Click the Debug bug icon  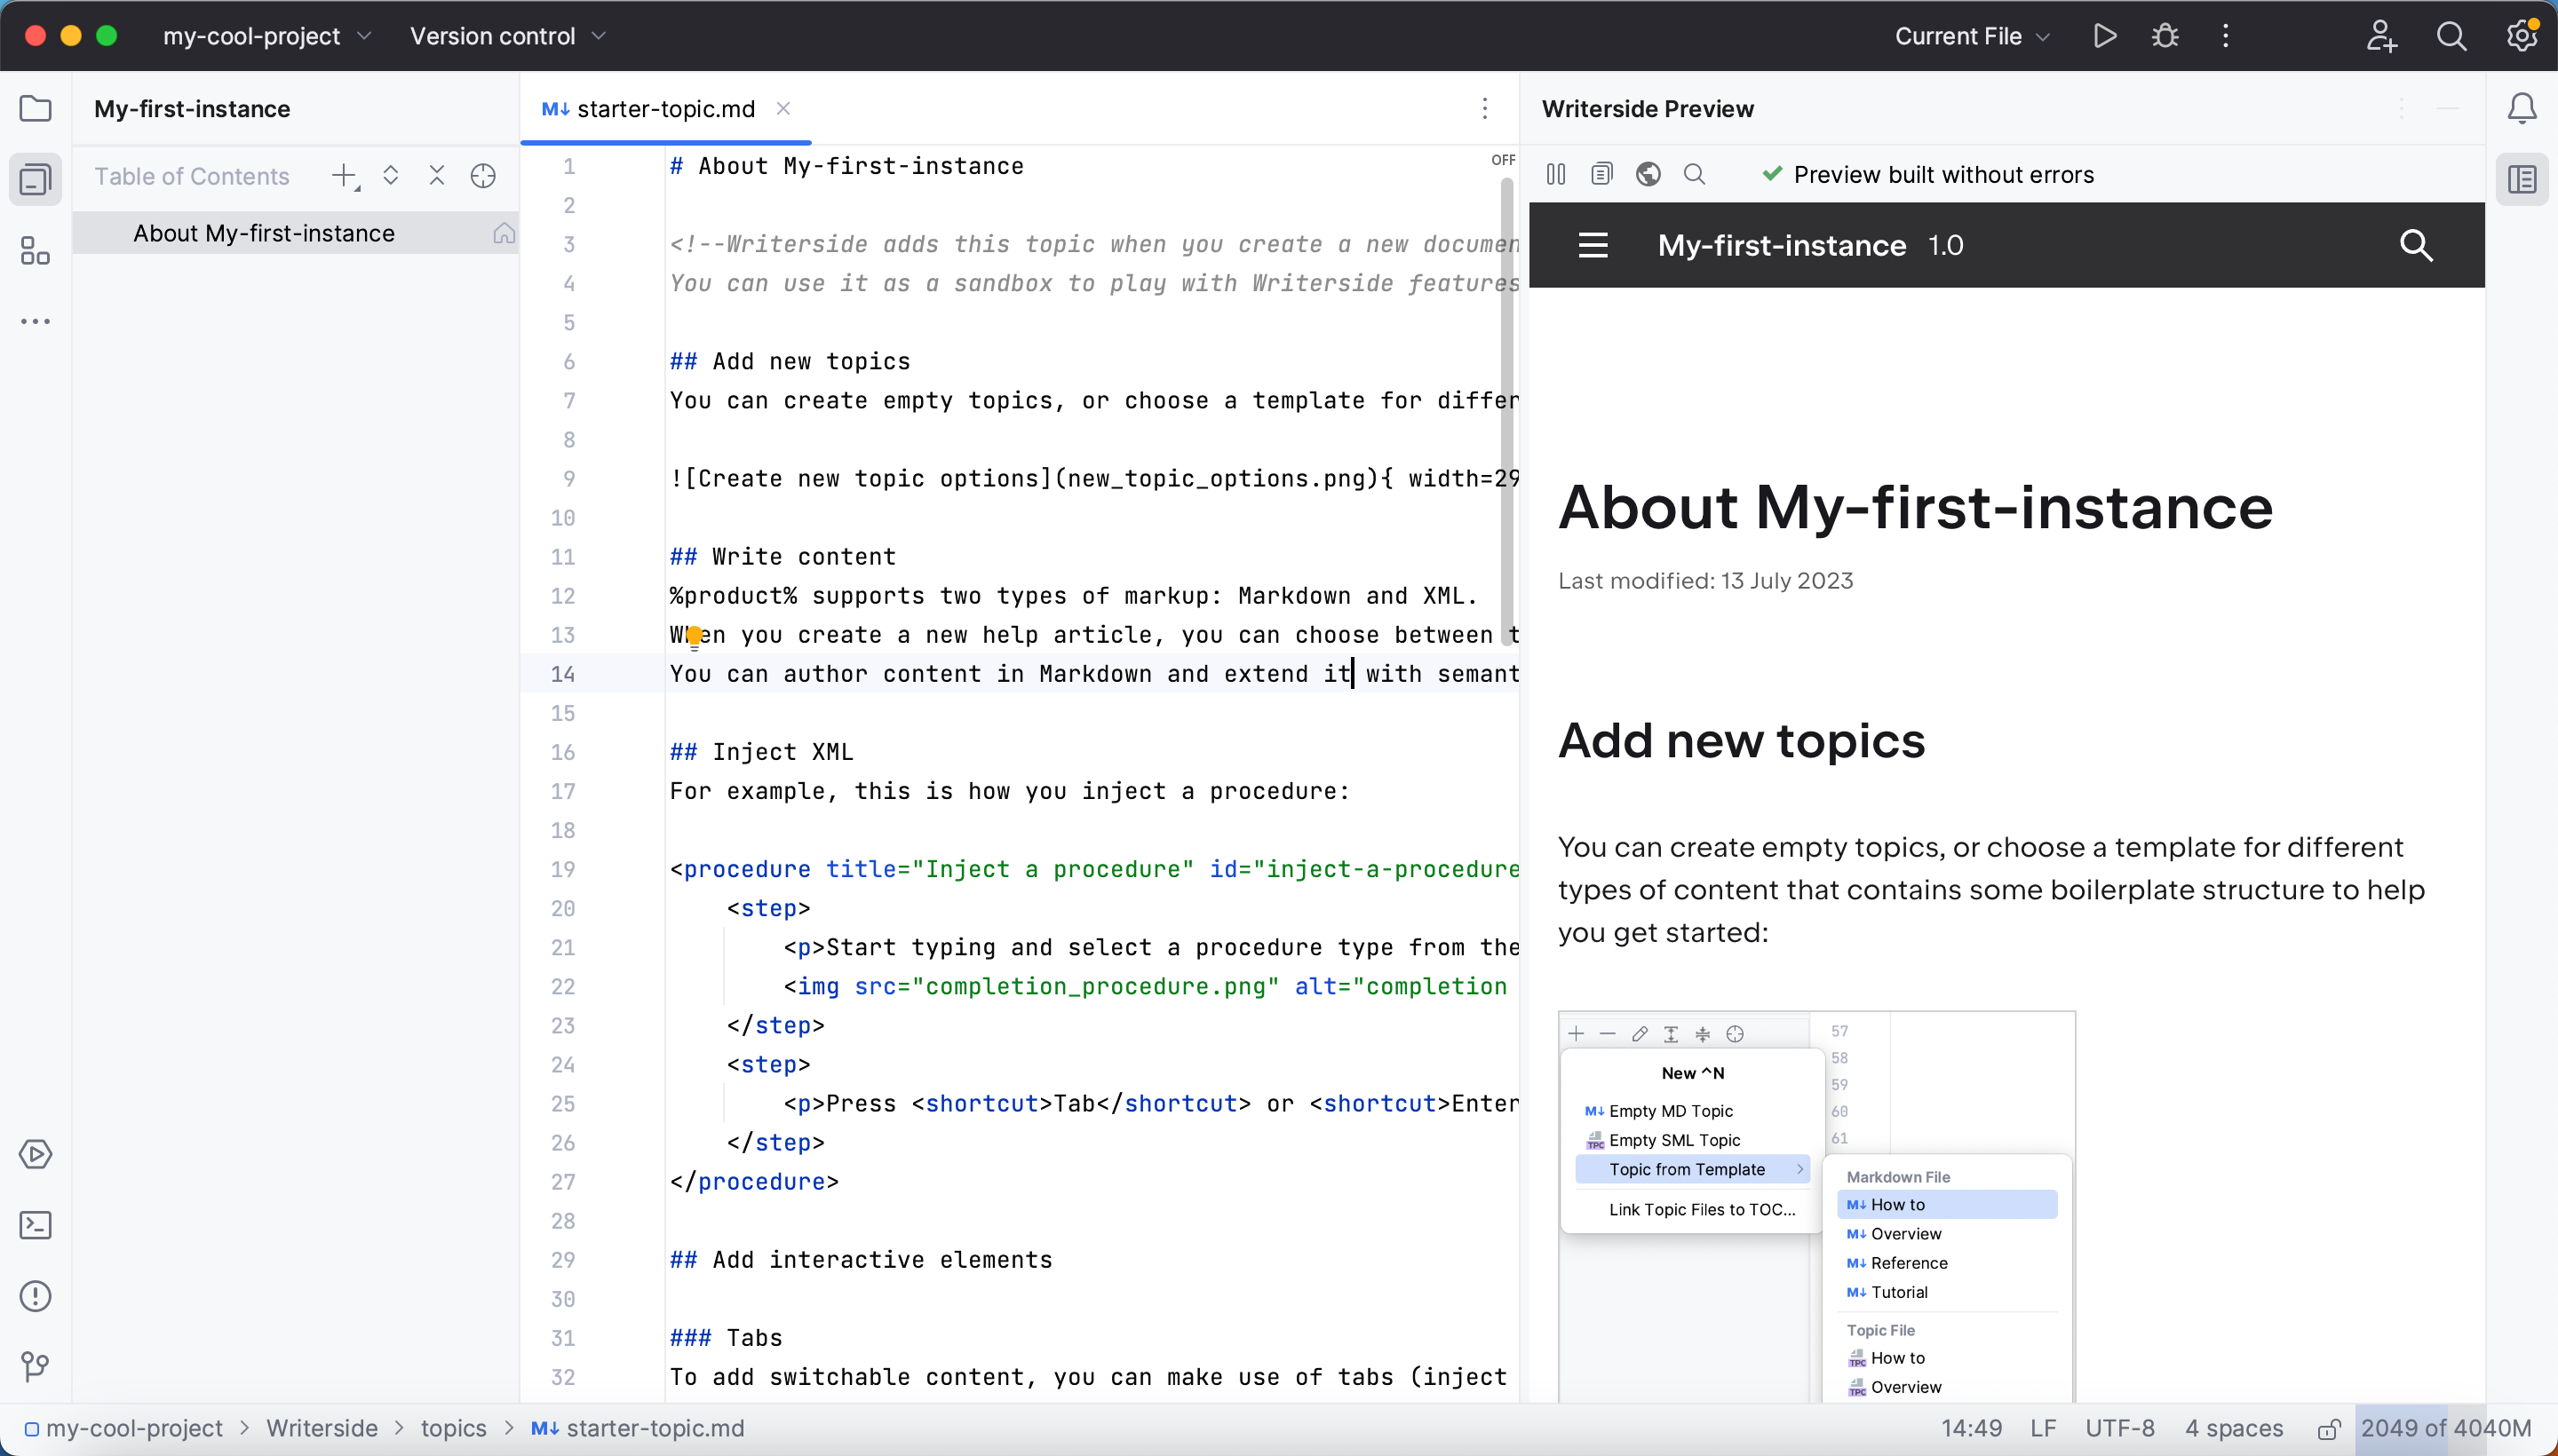[2165, 36]
